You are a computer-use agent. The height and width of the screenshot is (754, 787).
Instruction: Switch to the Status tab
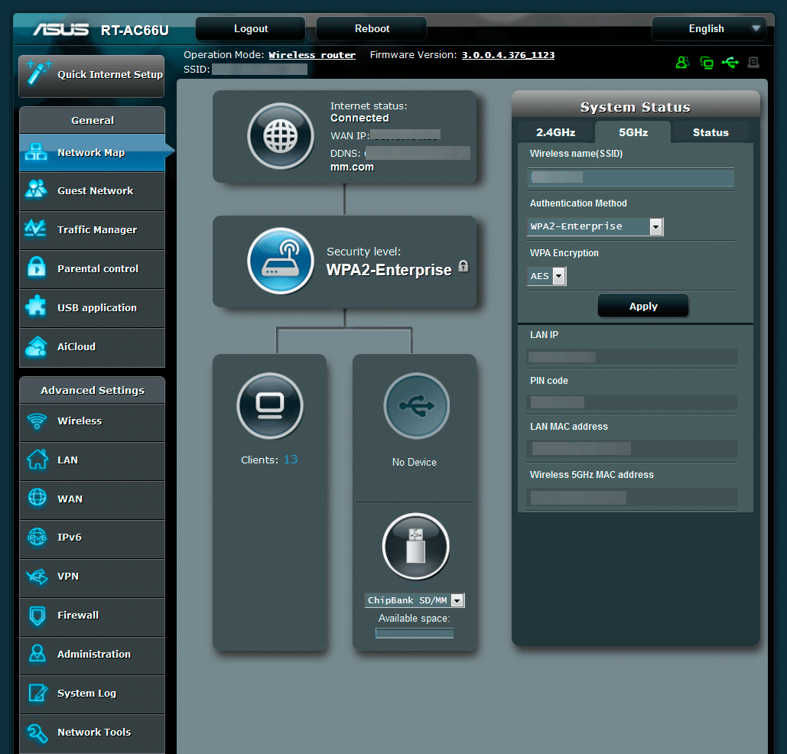click(x=711, y=132)
